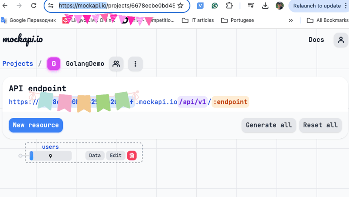The width and height of the screenshot is (349, 197).
Task: Click Relaunch to update button
Action: point(317,6)
